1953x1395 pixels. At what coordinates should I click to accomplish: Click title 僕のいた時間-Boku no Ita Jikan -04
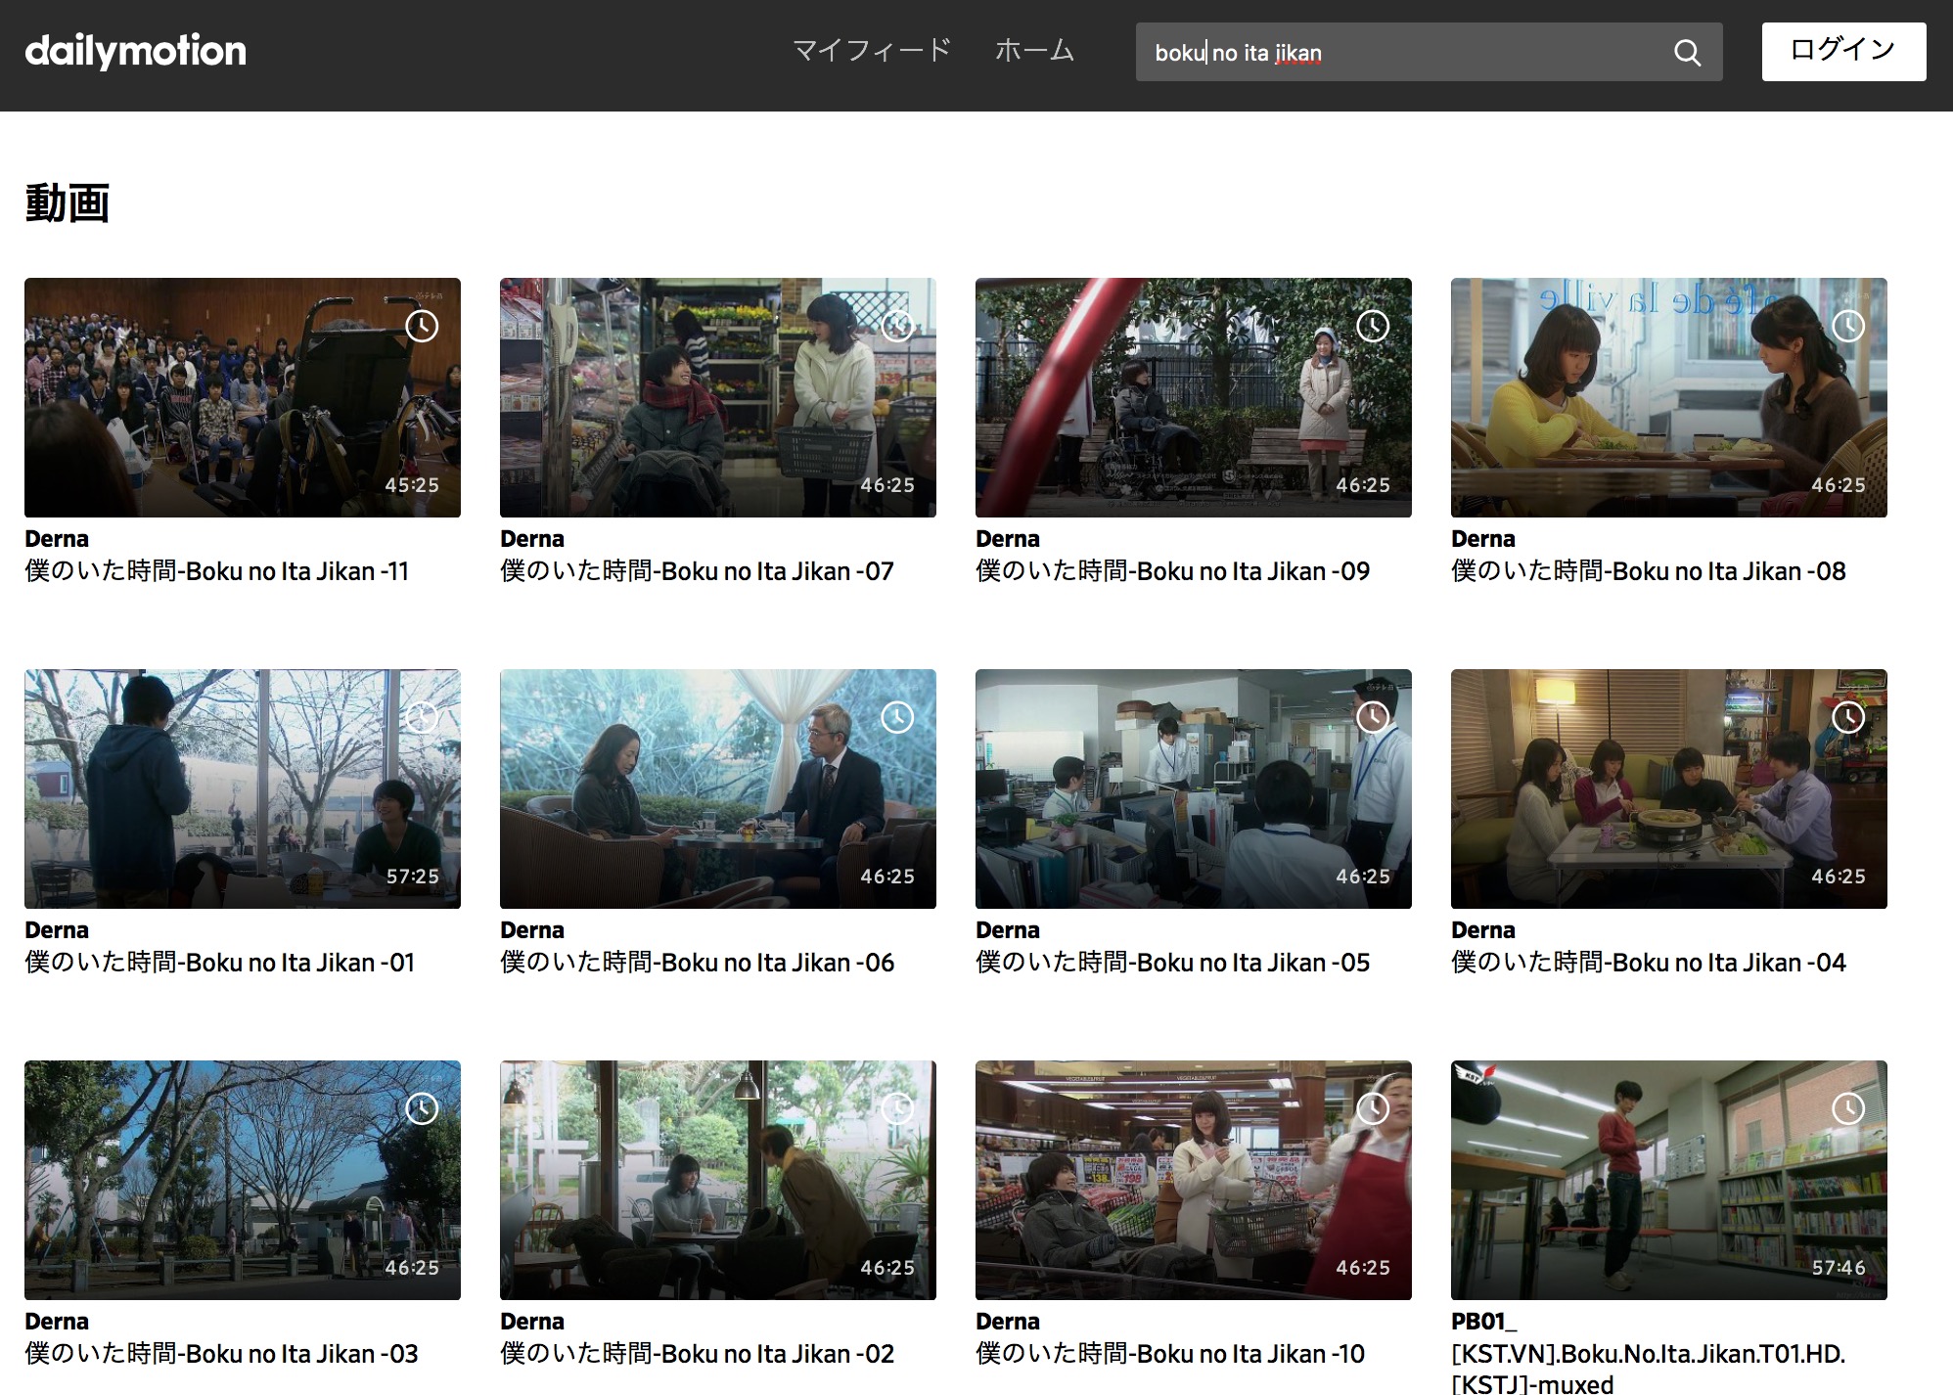(x=1648, y=963)
